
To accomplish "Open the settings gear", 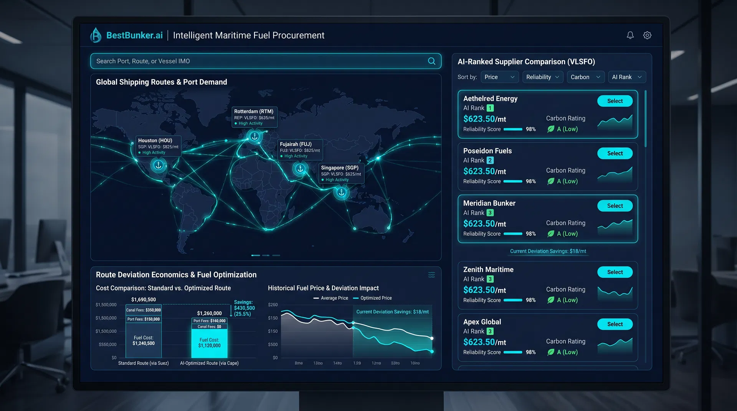I will coord(647,35).
